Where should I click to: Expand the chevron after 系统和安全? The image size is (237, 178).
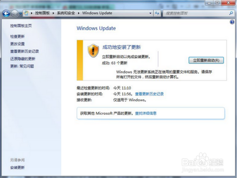(79, 13)
